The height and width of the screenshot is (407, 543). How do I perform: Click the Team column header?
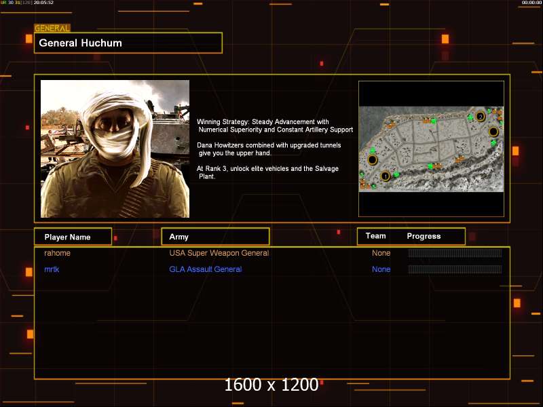point(375,236)
